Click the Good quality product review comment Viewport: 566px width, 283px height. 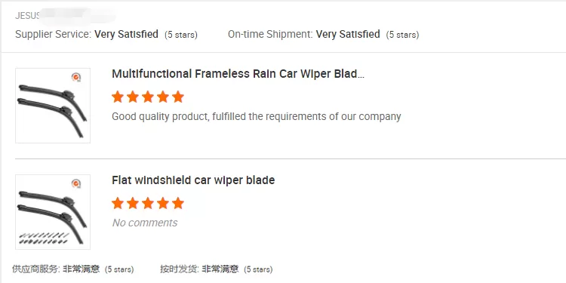pyautogui.click(x=257, y=116)
